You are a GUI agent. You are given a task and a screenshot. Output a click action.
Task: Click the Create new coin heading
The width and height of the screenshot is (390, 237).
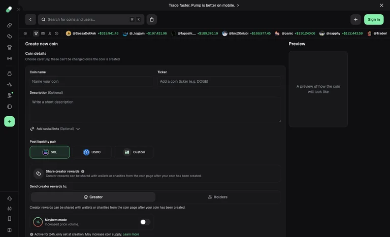[41, 44]
